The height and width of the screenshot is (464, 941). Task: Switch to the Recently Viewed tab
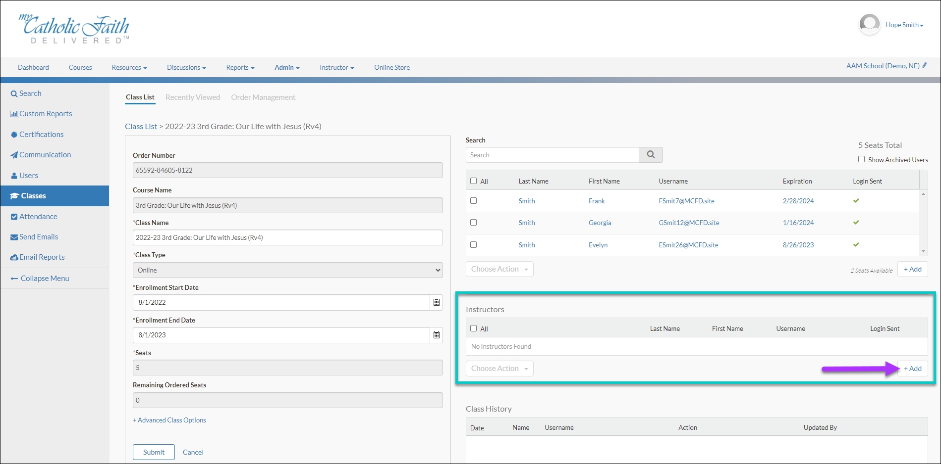[x=193, y=97]
